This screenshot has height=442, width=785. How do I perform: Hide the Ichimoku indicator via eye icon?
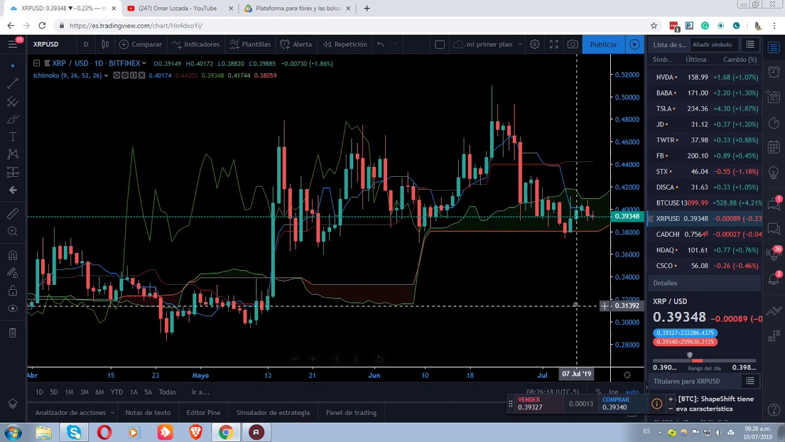[117, 76]
